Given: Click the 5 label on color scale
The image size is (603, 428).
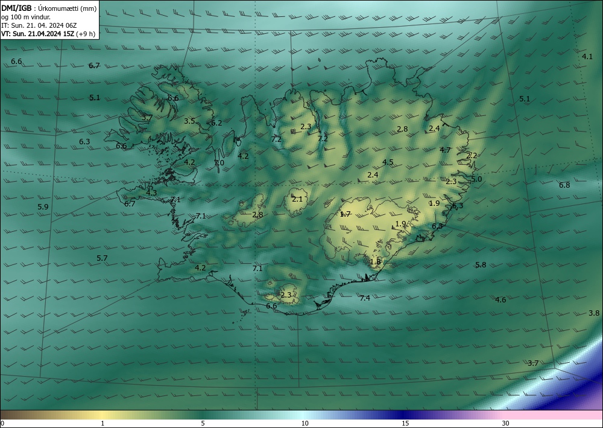Looking at the screenshot, I should pos(203,423).
